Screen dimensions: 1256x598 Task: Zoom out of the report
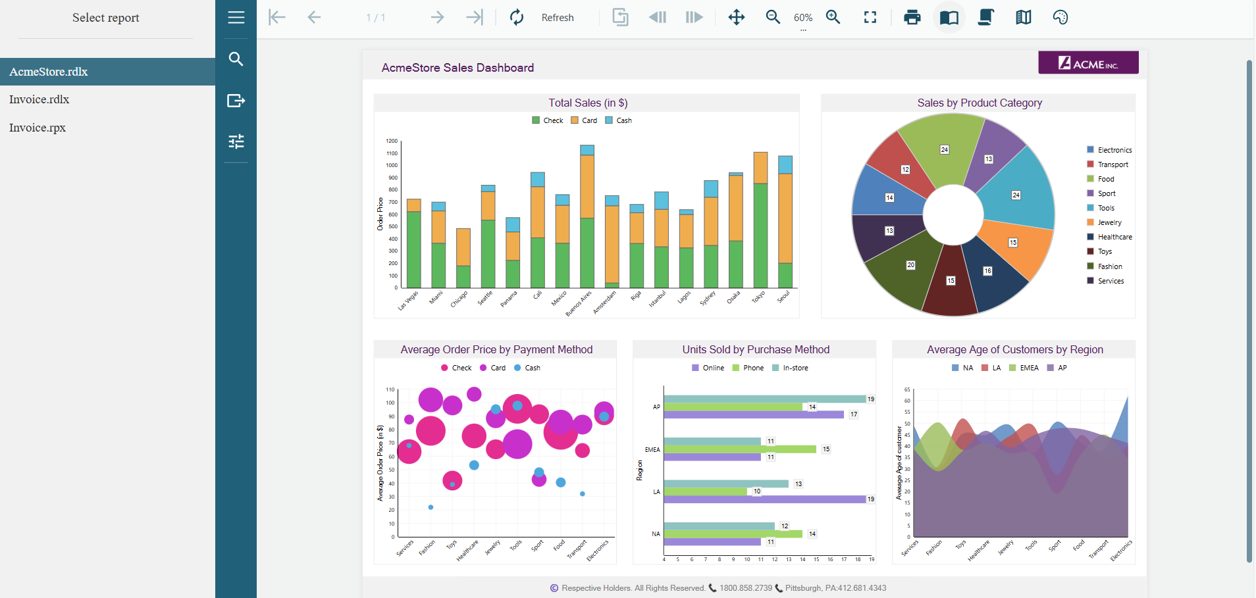coord(773,18)
